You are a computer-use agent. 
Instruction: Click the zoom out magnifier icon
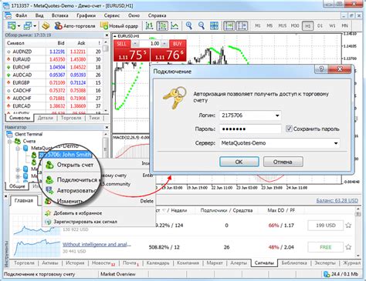pos(202,25)
